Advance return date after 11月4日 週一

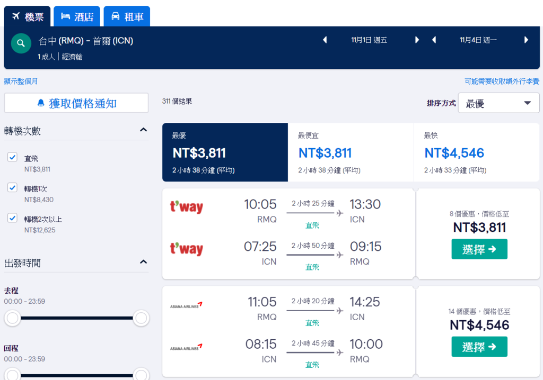[526, 40]
